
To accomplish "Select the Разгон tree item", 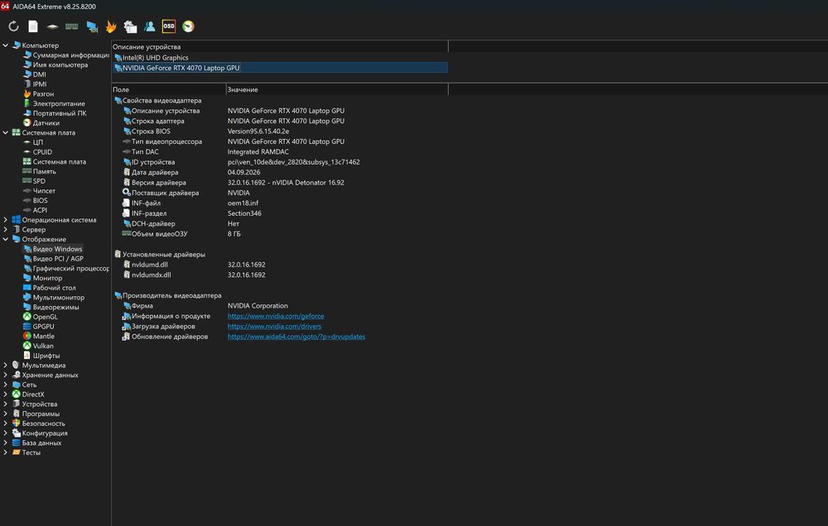I will 43,94.
